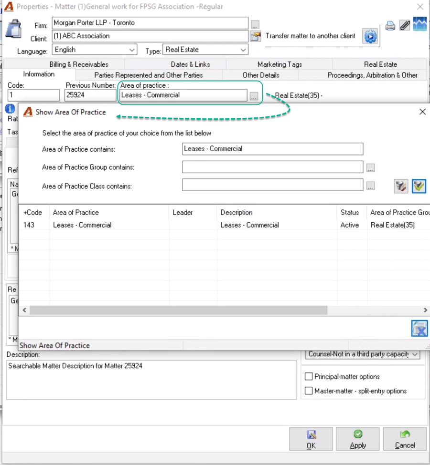
Task: Click the blue information icon
Action: (x=10, y=109)
